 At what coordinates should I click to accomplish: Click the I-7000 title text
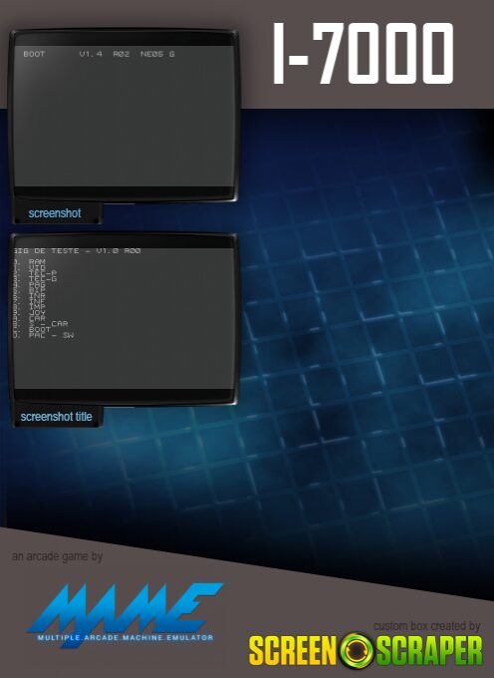coord(364,54)
